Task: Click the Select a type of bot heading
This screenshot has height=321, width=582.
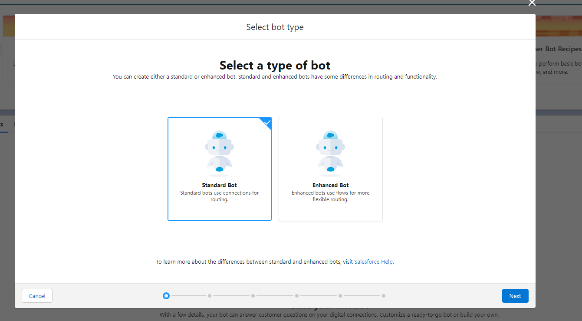Action: (275, 65)
